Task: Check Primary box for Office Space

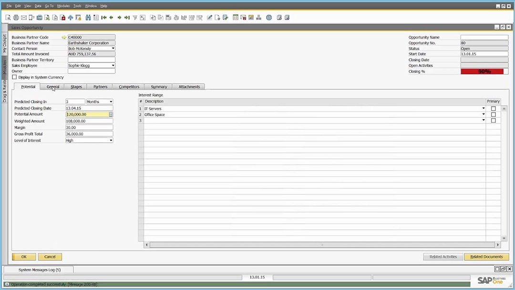Action: [x=493, y=114]
